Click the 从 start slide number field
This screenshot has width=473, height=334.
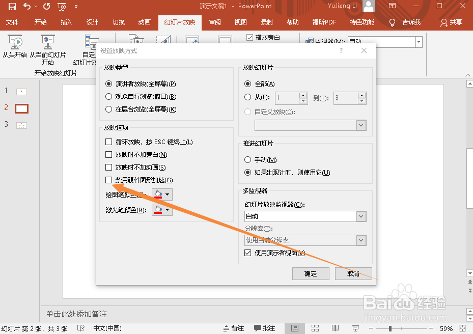pos(288,98)
